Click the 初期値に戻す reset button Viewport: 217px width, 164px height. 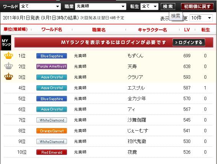pos(197,6)
